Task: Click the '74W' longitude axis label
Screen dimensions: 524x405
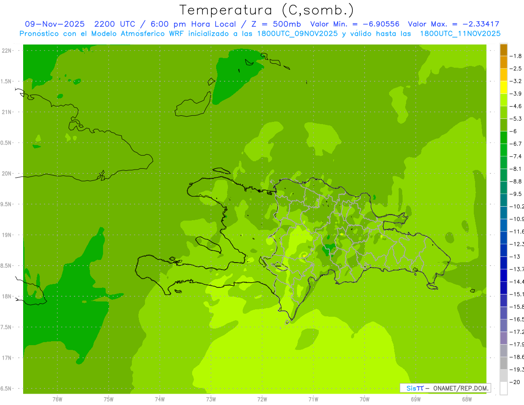Action: tap(160, 399)
